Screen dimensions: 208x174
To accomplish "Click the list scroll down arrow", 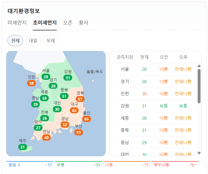I will tap(199, 153).
